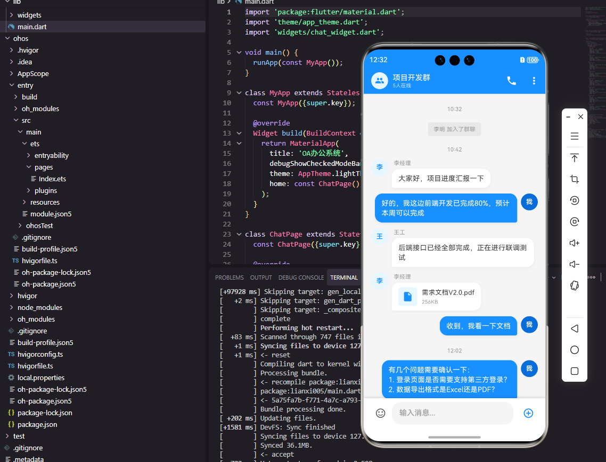Open Index.ets in the explorer
The image size is (606, 462).
52,179
